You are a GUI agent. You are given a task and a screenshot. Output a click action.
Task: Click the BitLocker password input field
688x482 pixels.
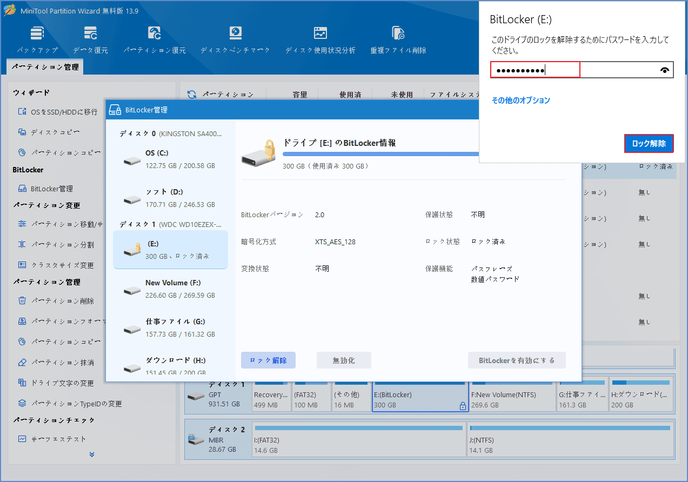pyautogui.click(x=582, y=70)
